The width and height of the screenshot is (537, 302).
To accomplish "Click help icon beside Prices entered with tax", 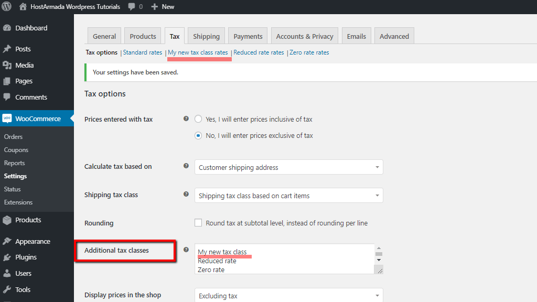I will (186, 118).
